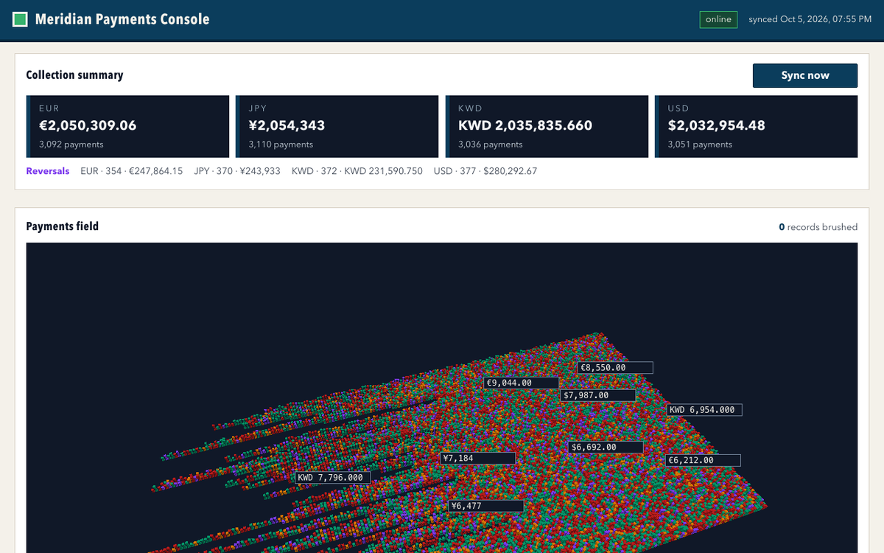Click the 3,051 payments count
The height and width of the screenshot is (553, 884).
click(700, 145)
